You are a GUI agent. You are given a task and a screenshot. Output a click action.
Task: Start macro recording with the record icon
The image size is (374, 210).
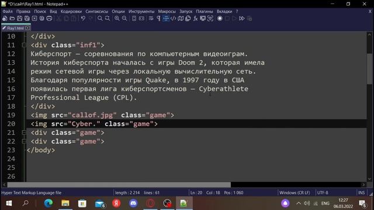click(220, 18)
